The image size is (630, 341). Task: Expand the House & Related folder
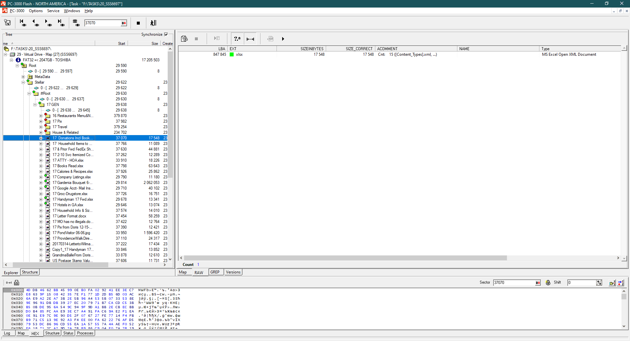(41, 132)
